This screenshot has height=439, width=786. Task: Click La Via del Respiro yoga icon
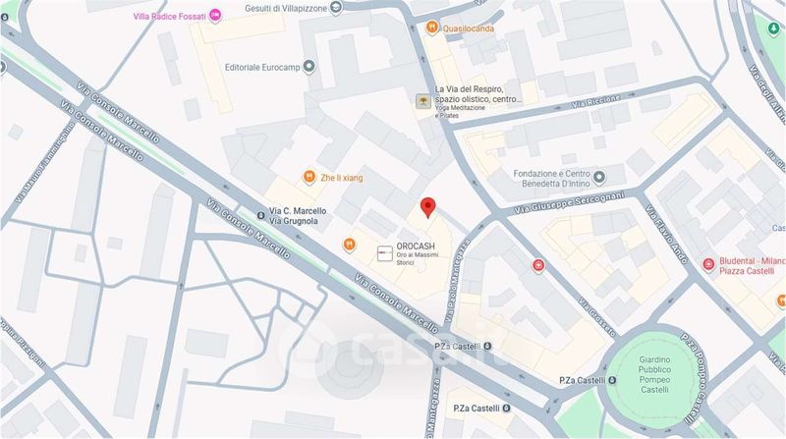423,102
